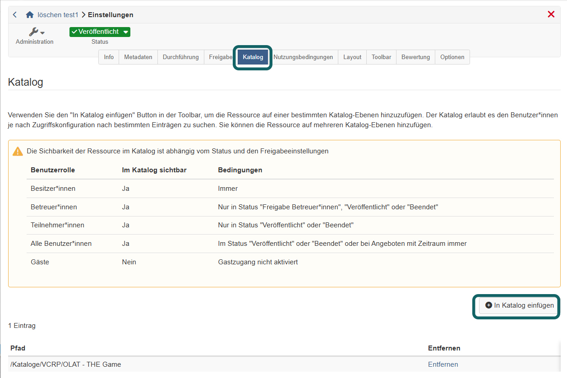Switch to the Toolbar tab
This screenshot has height=378, width=567.
tap(381, 57)
